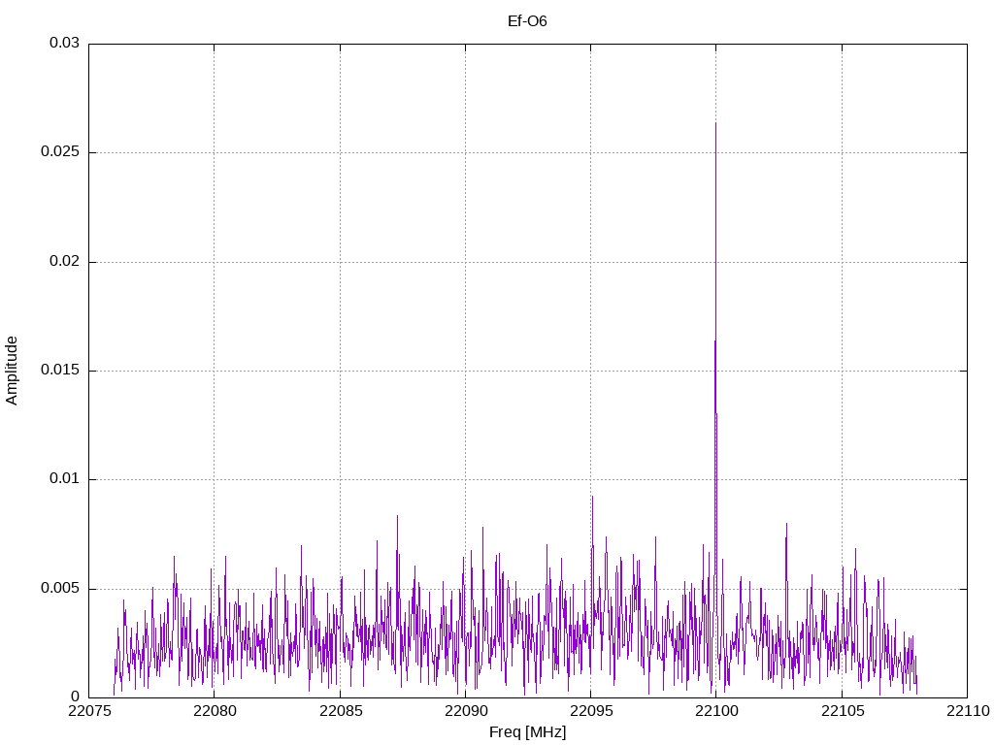This screenshot has height=745, width=994.
Task: Click the 0.025 y-axis tick label
Action: click(60, 152)
